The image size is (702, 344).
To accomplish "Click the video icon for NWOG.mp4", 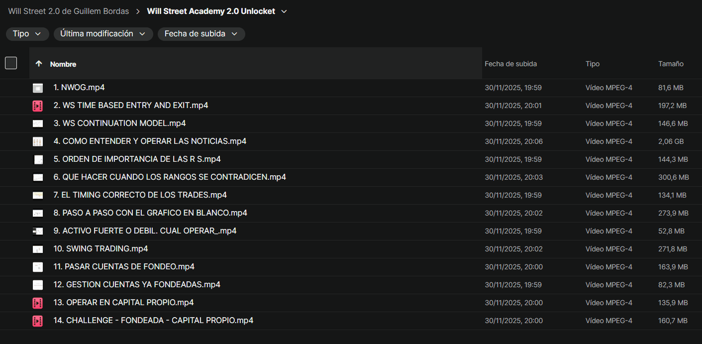I will pyautogui.click(x=38, y=88).
